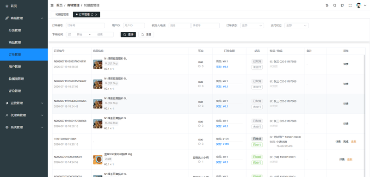This screenshot has width=370, height=177.
Task: Click tracking number 784562315478
Action: (284, 146)
